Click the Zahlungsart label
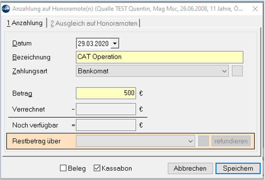Screen dimensions: 265x180 (30, 71)
